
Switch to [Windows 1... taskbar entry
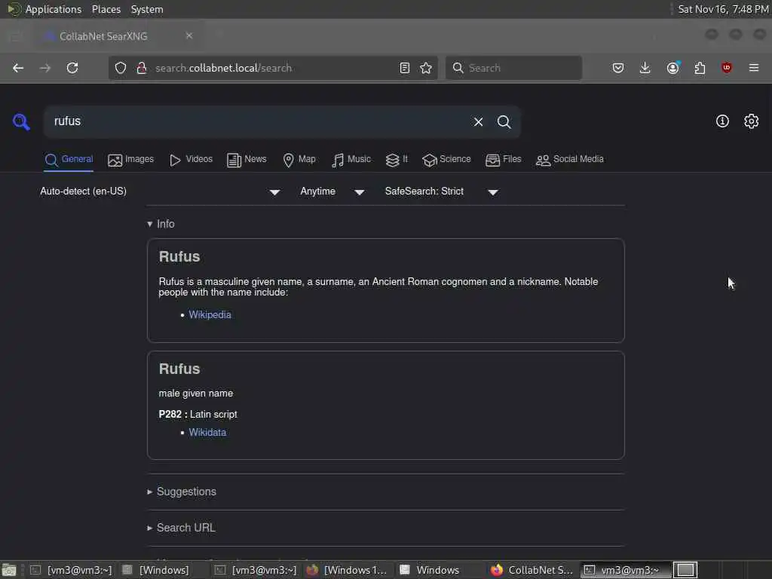click(346, 570)
